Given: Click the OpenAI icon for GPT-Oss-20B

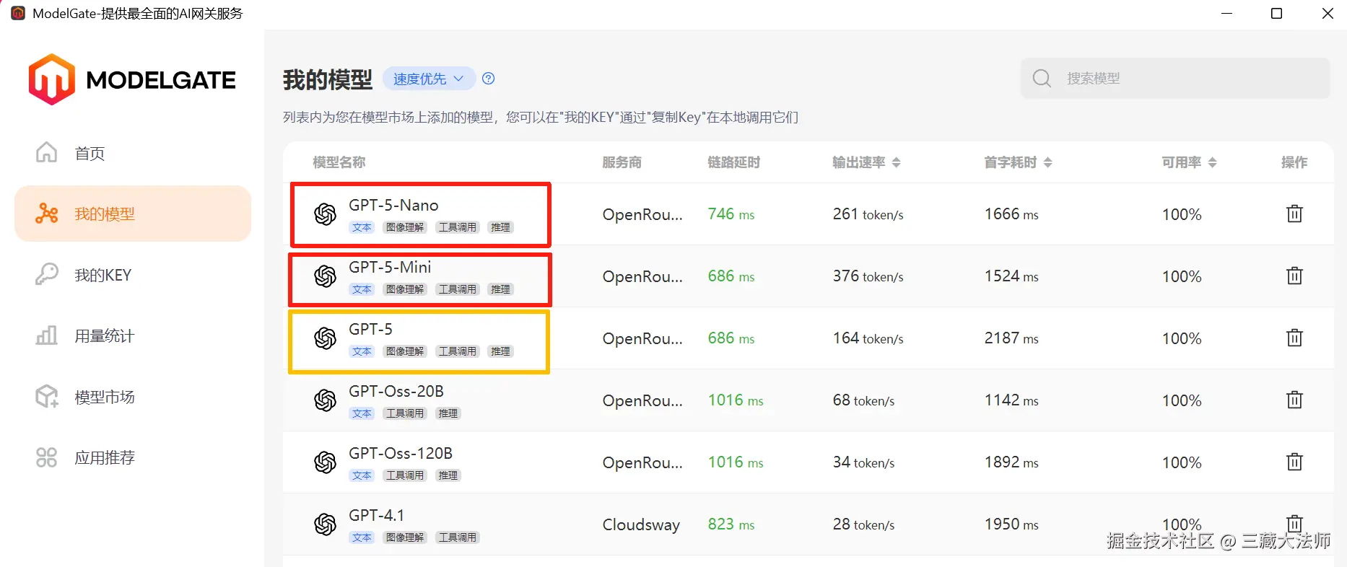Looking at the screenshot, I should click(x=325, y=400).
